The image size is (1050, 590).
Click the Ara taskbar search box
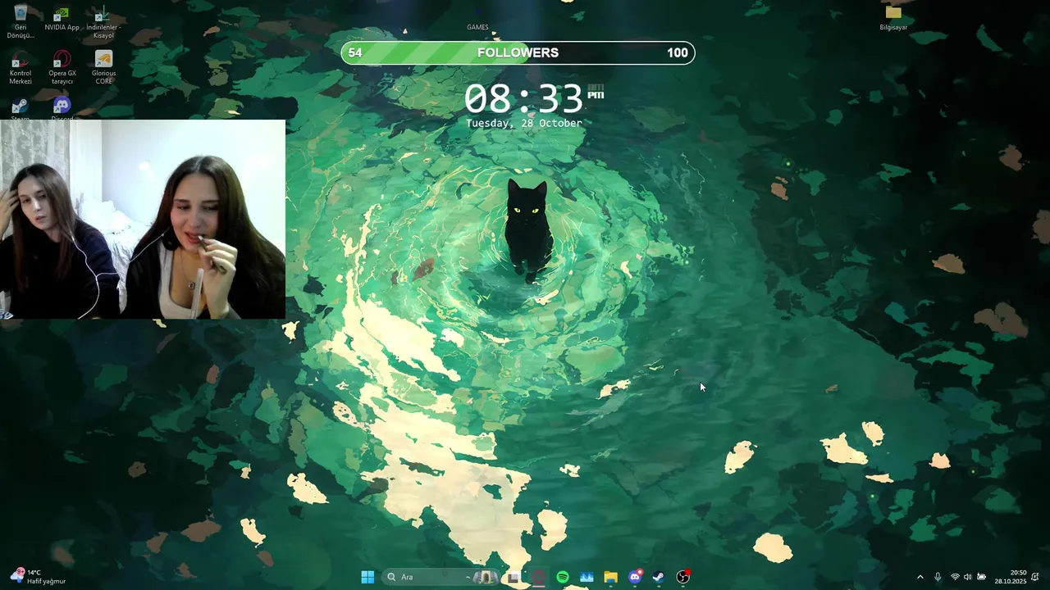439,577
